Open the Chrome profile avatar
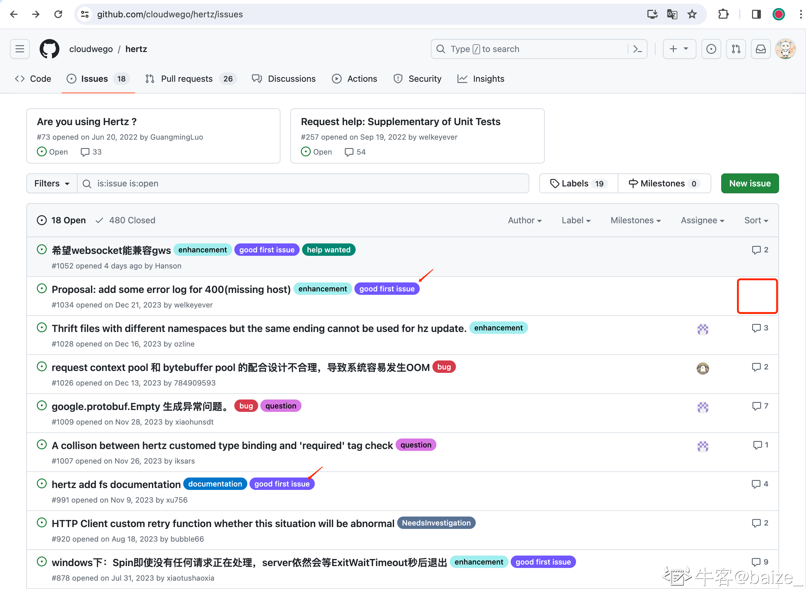 point(778,14)
